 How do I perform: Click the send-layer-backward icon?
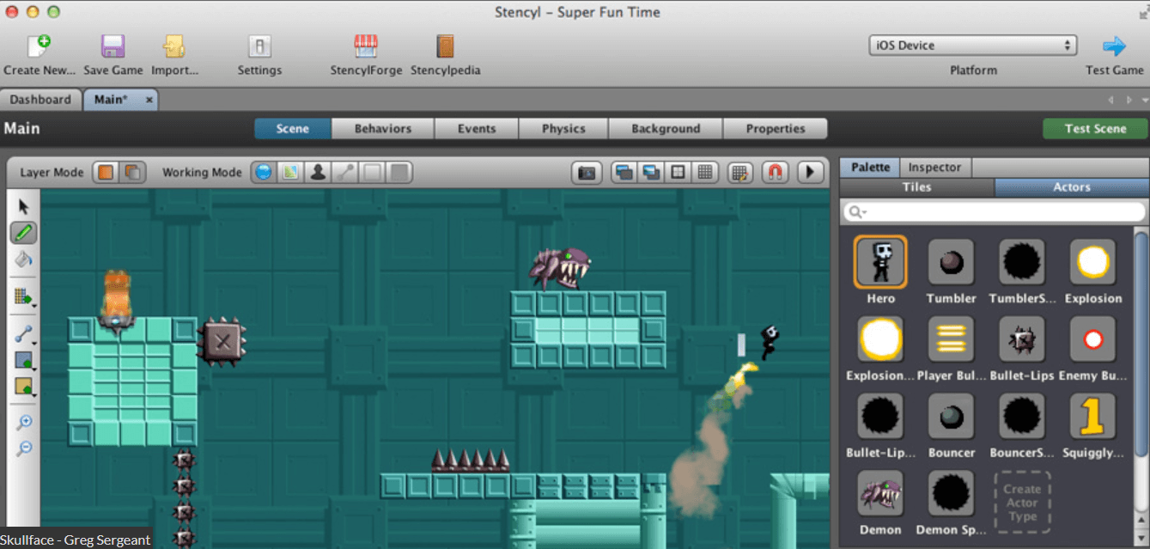pos(651,172)
